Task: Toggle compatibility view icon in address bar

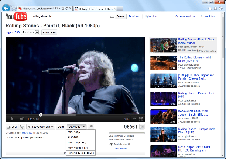Action: (63, 9)
